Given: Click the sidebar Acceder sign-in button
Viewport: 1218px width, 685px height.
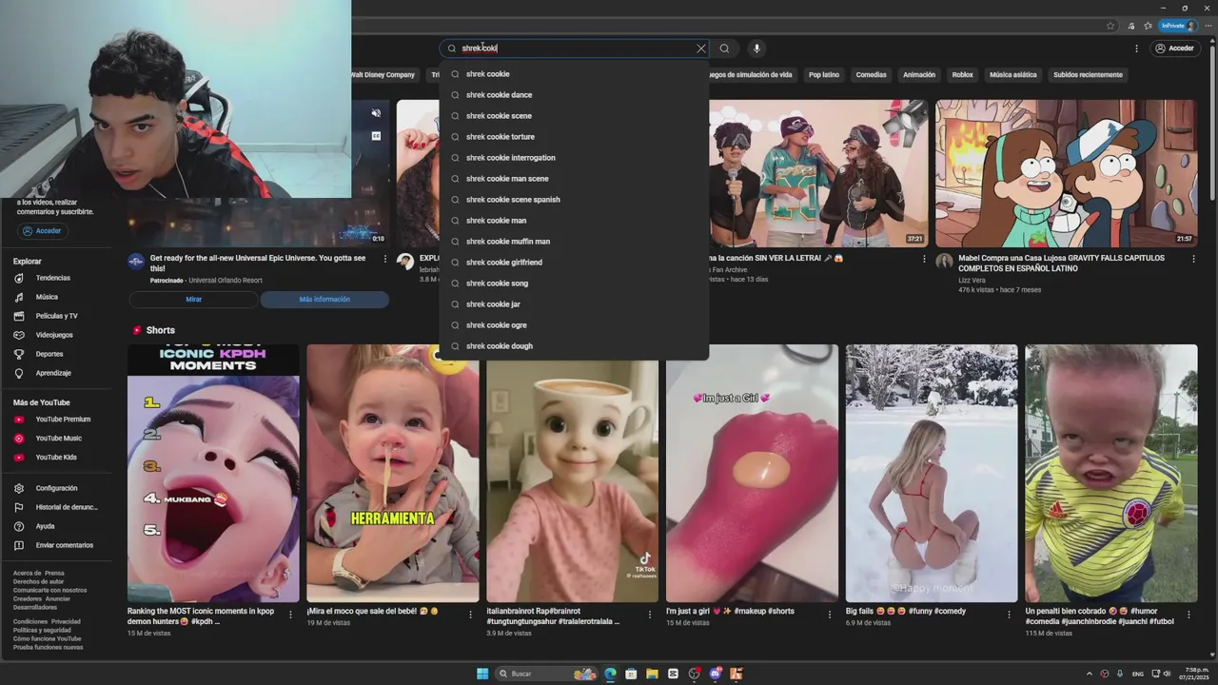Looking at the screenshot, I should click(x=43, y=231).
